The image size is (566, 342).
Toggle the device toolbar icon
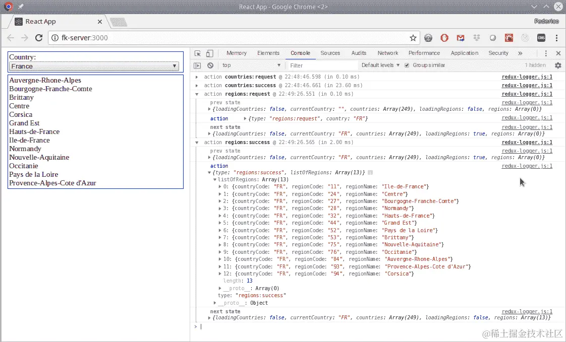pos(209,53)
